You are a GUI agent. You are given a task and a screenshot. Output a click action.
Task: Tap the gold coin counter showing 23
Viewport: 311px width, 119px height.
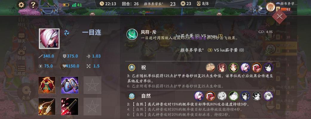(186, 4)
